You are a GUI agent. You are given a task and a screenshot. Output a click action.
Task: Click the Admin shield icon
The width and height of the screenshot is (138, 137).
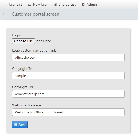tap(83, 5)
